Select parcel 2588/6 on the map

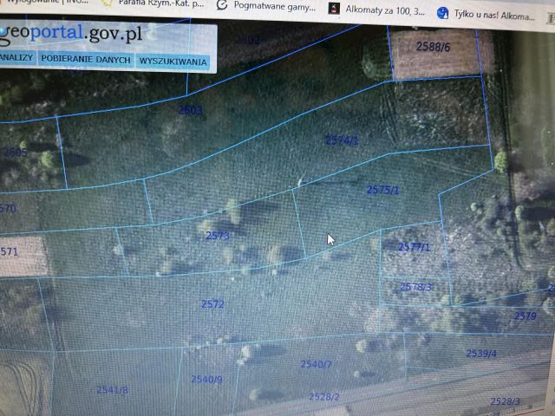coord(434,46)
